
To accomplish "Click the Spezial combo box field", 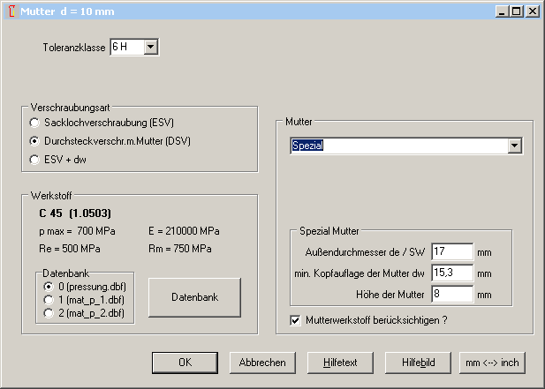I will pyautogui.click(x=397, y=146).
